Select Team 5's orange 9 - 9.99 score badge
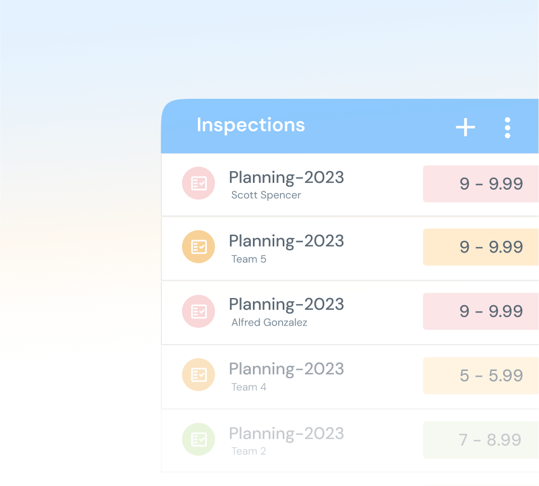Viewport: 539px width, 486px height. coord(481,247)
